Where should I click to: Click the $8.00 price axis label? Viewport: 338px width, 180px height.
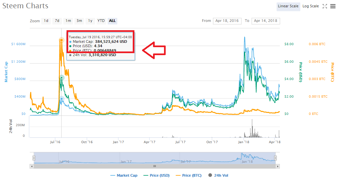[289, 44]
